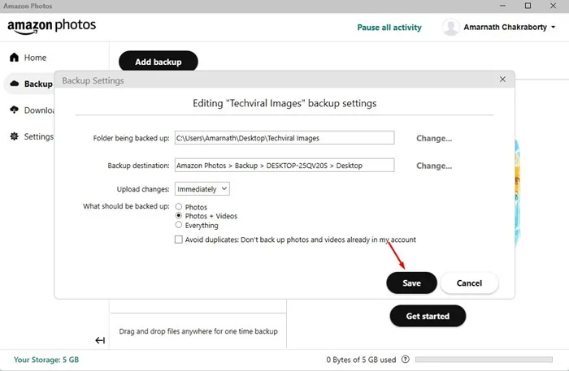Click Pause all activity link
This screenshot has width=569, height=371.
coord(389,28)
